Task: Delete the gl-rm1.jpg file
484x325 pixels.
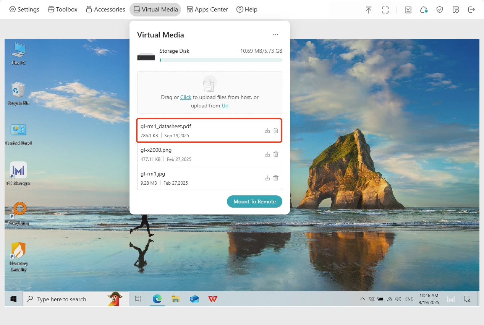Action: pos(276,178)
